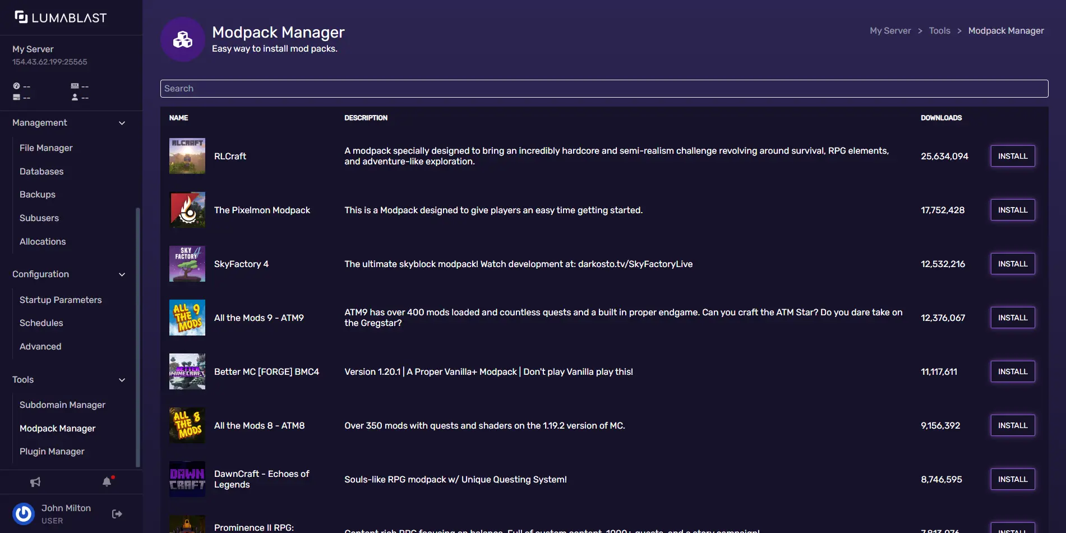Click the announcements megaphone icon
Screen dimensions: 1066x533
click(x=35, y=482)
